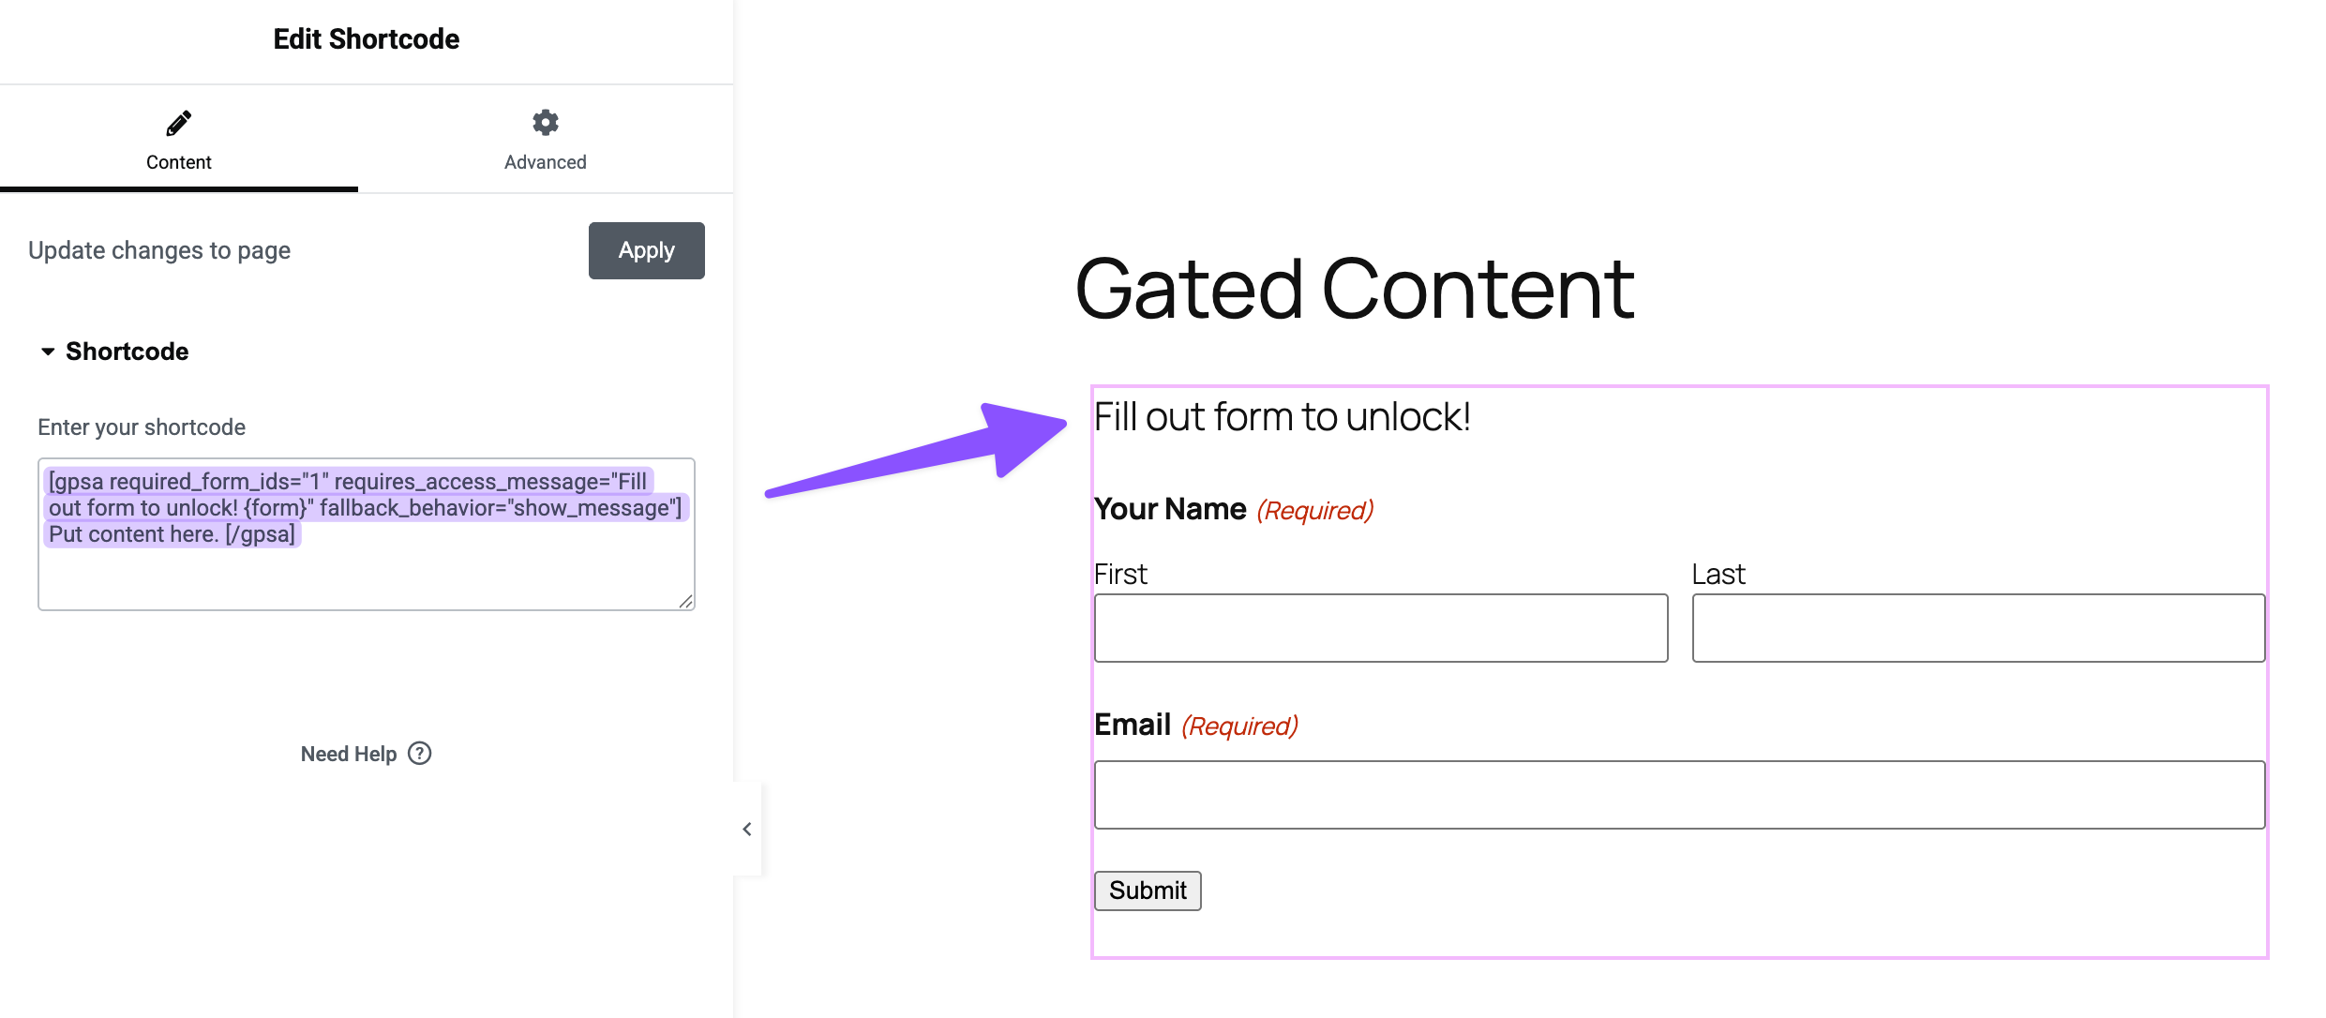Switch to the Content tab label

pos(178,162)
